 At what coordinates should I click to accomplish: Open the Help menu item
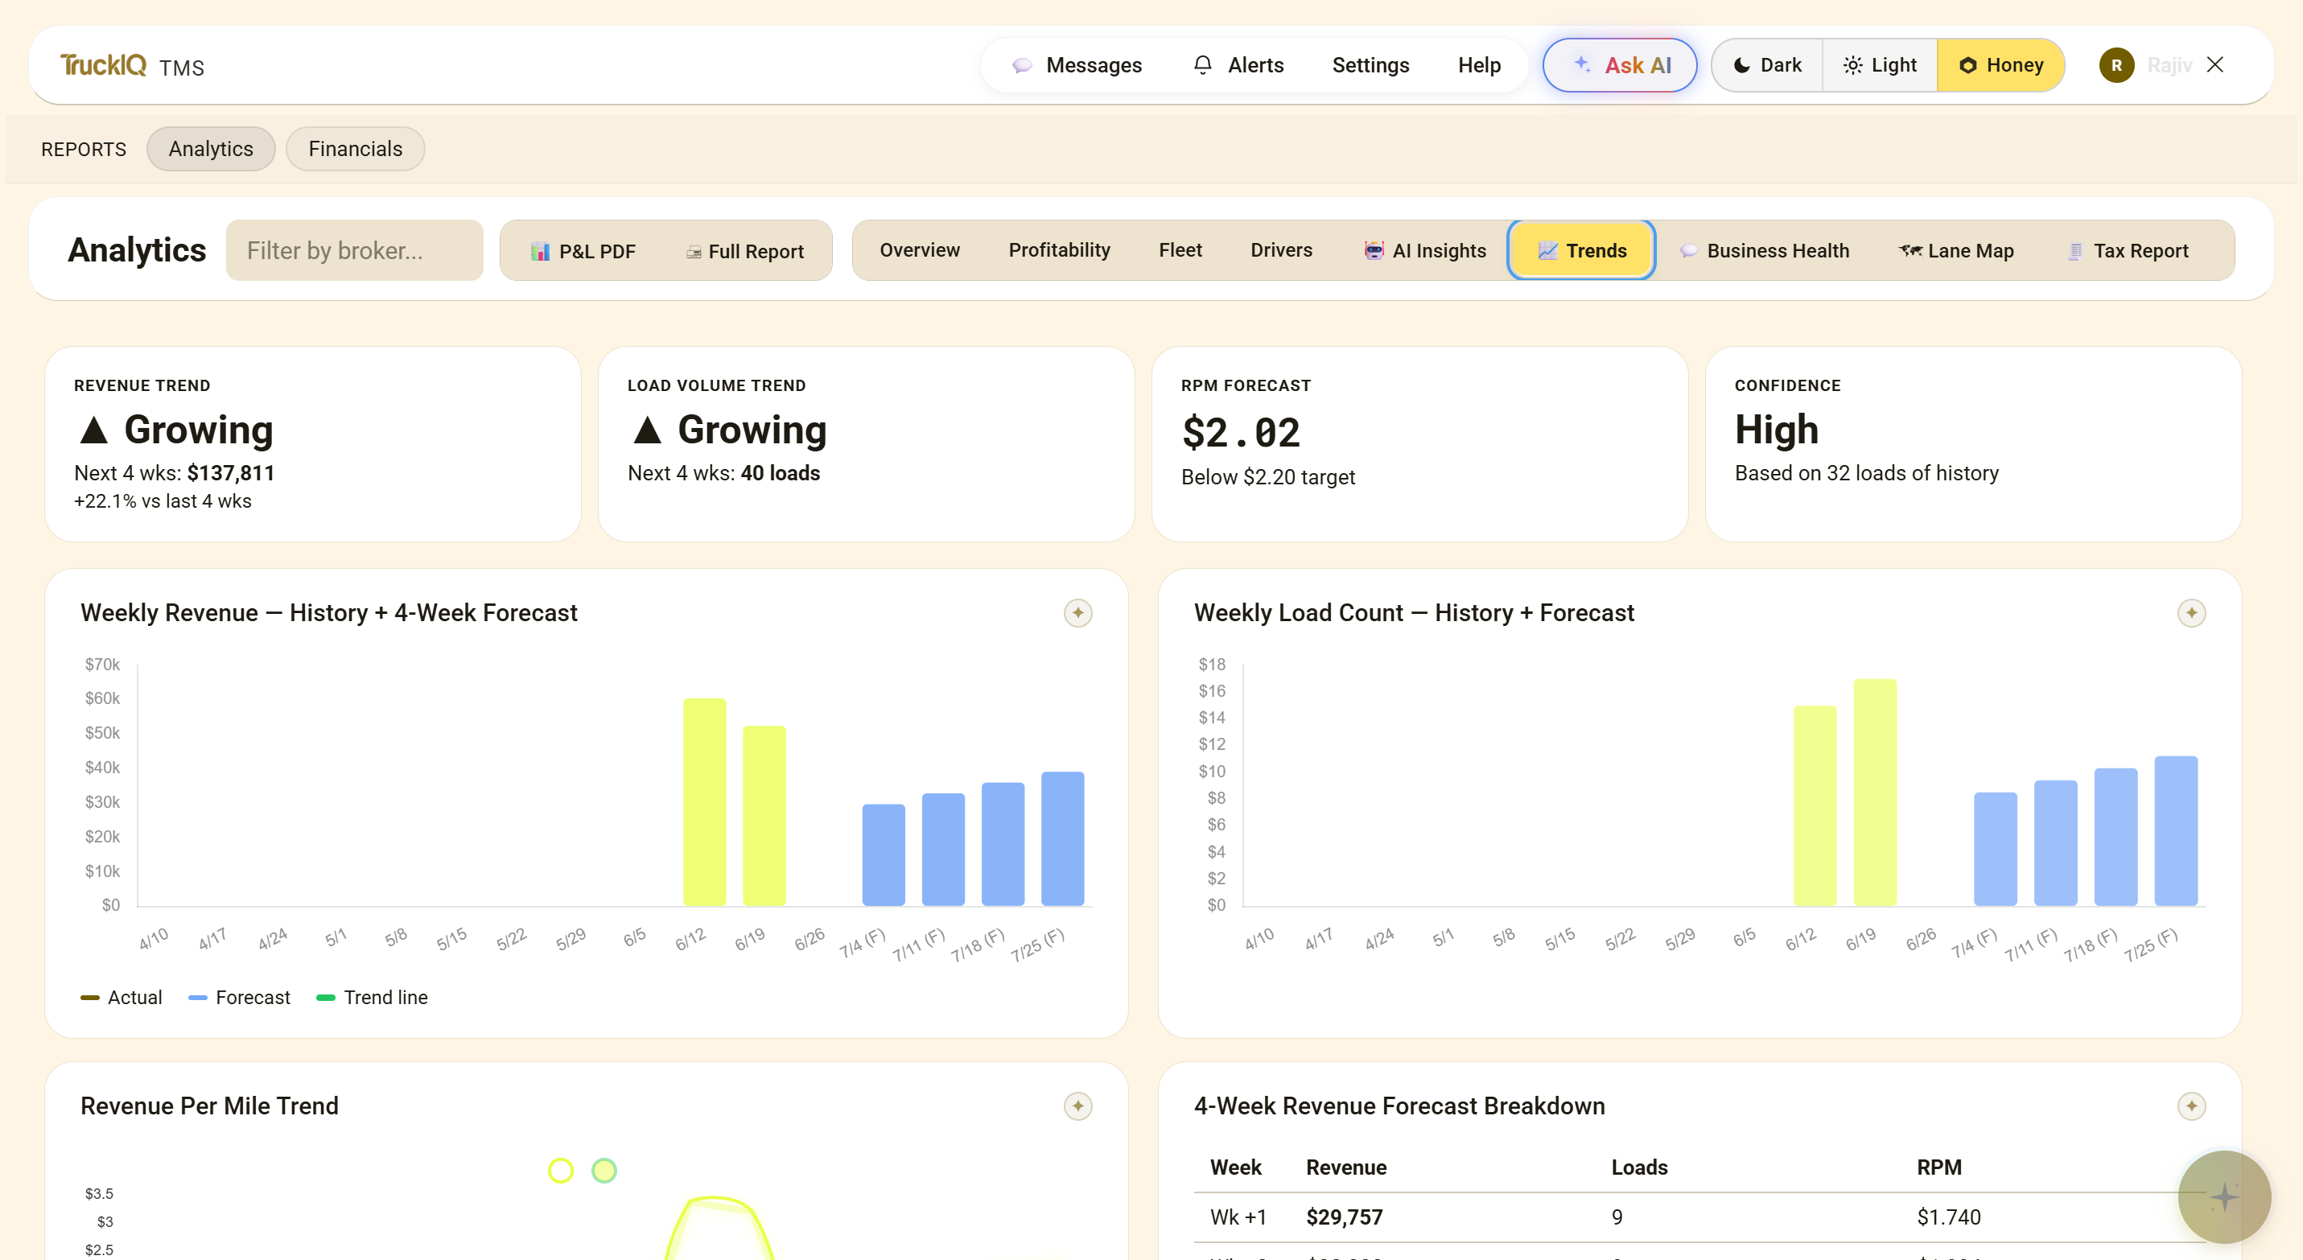(x=1479, y=65)
